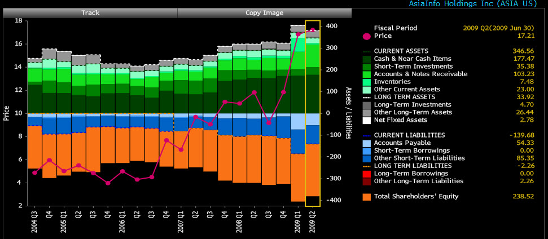Image resolution: width=548 pixels, height=239 pixels.
Task: Click the AsiaInfo Holdings Inc title
Action: [x=473, y=3]
